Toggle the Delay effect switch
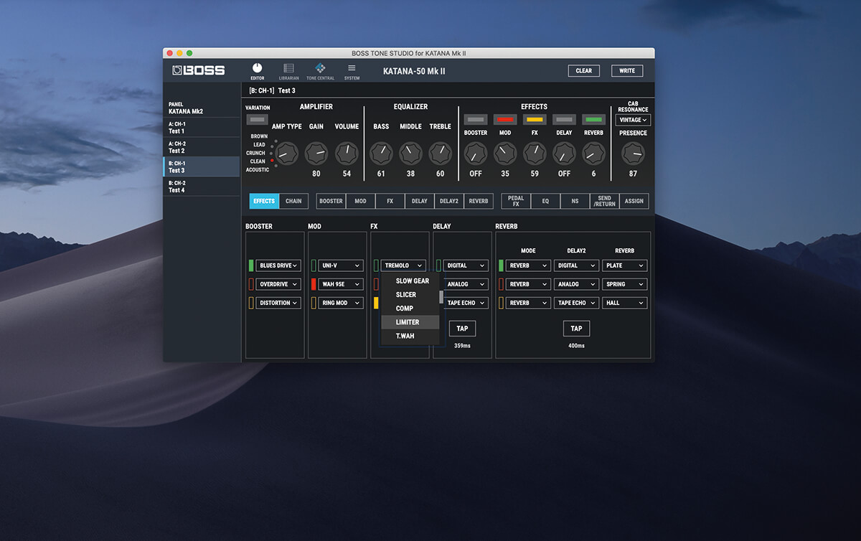The width and height of the screenshot is (861, 541). coord(564,120)
